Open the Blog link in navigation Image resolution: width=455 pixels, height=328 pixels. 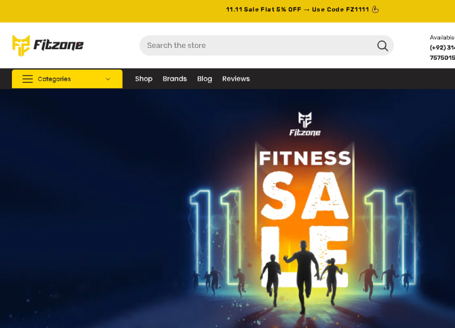tap(205, 79)
